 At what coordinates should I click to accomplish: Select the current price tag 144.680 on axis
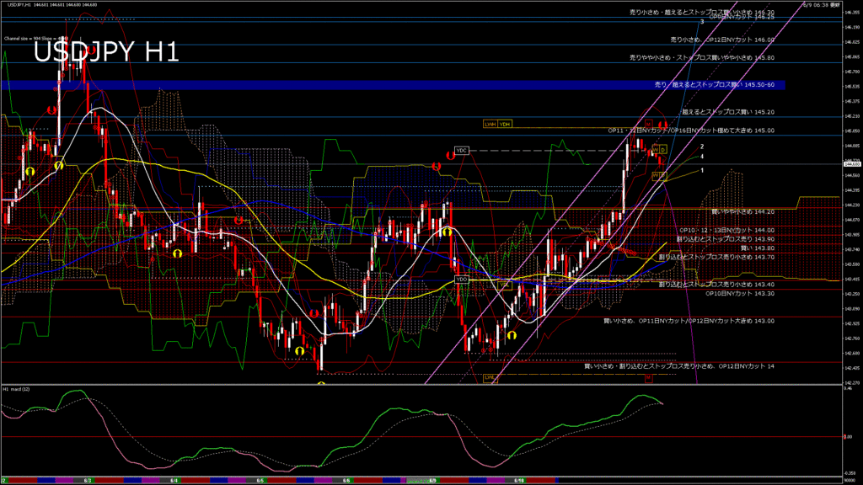852,164
